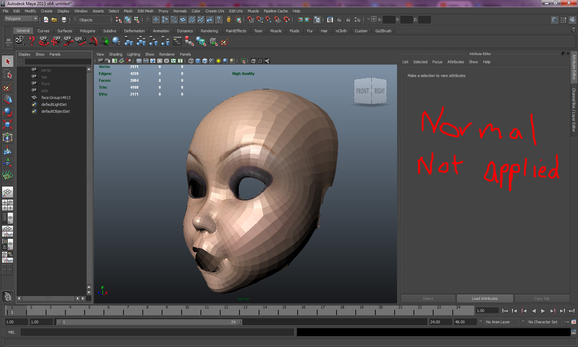The width and height of the screenshot is (578, 347).
Task: Click the Open Scene folder icon
Action: [54, 20]
